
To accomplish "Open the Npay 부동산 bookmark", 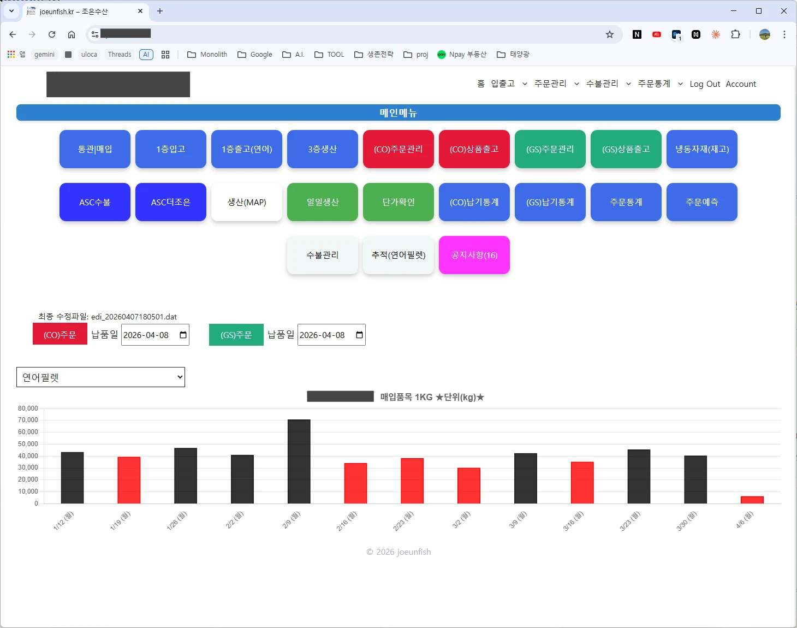I will pyautogui.click(x=462, y=55).
